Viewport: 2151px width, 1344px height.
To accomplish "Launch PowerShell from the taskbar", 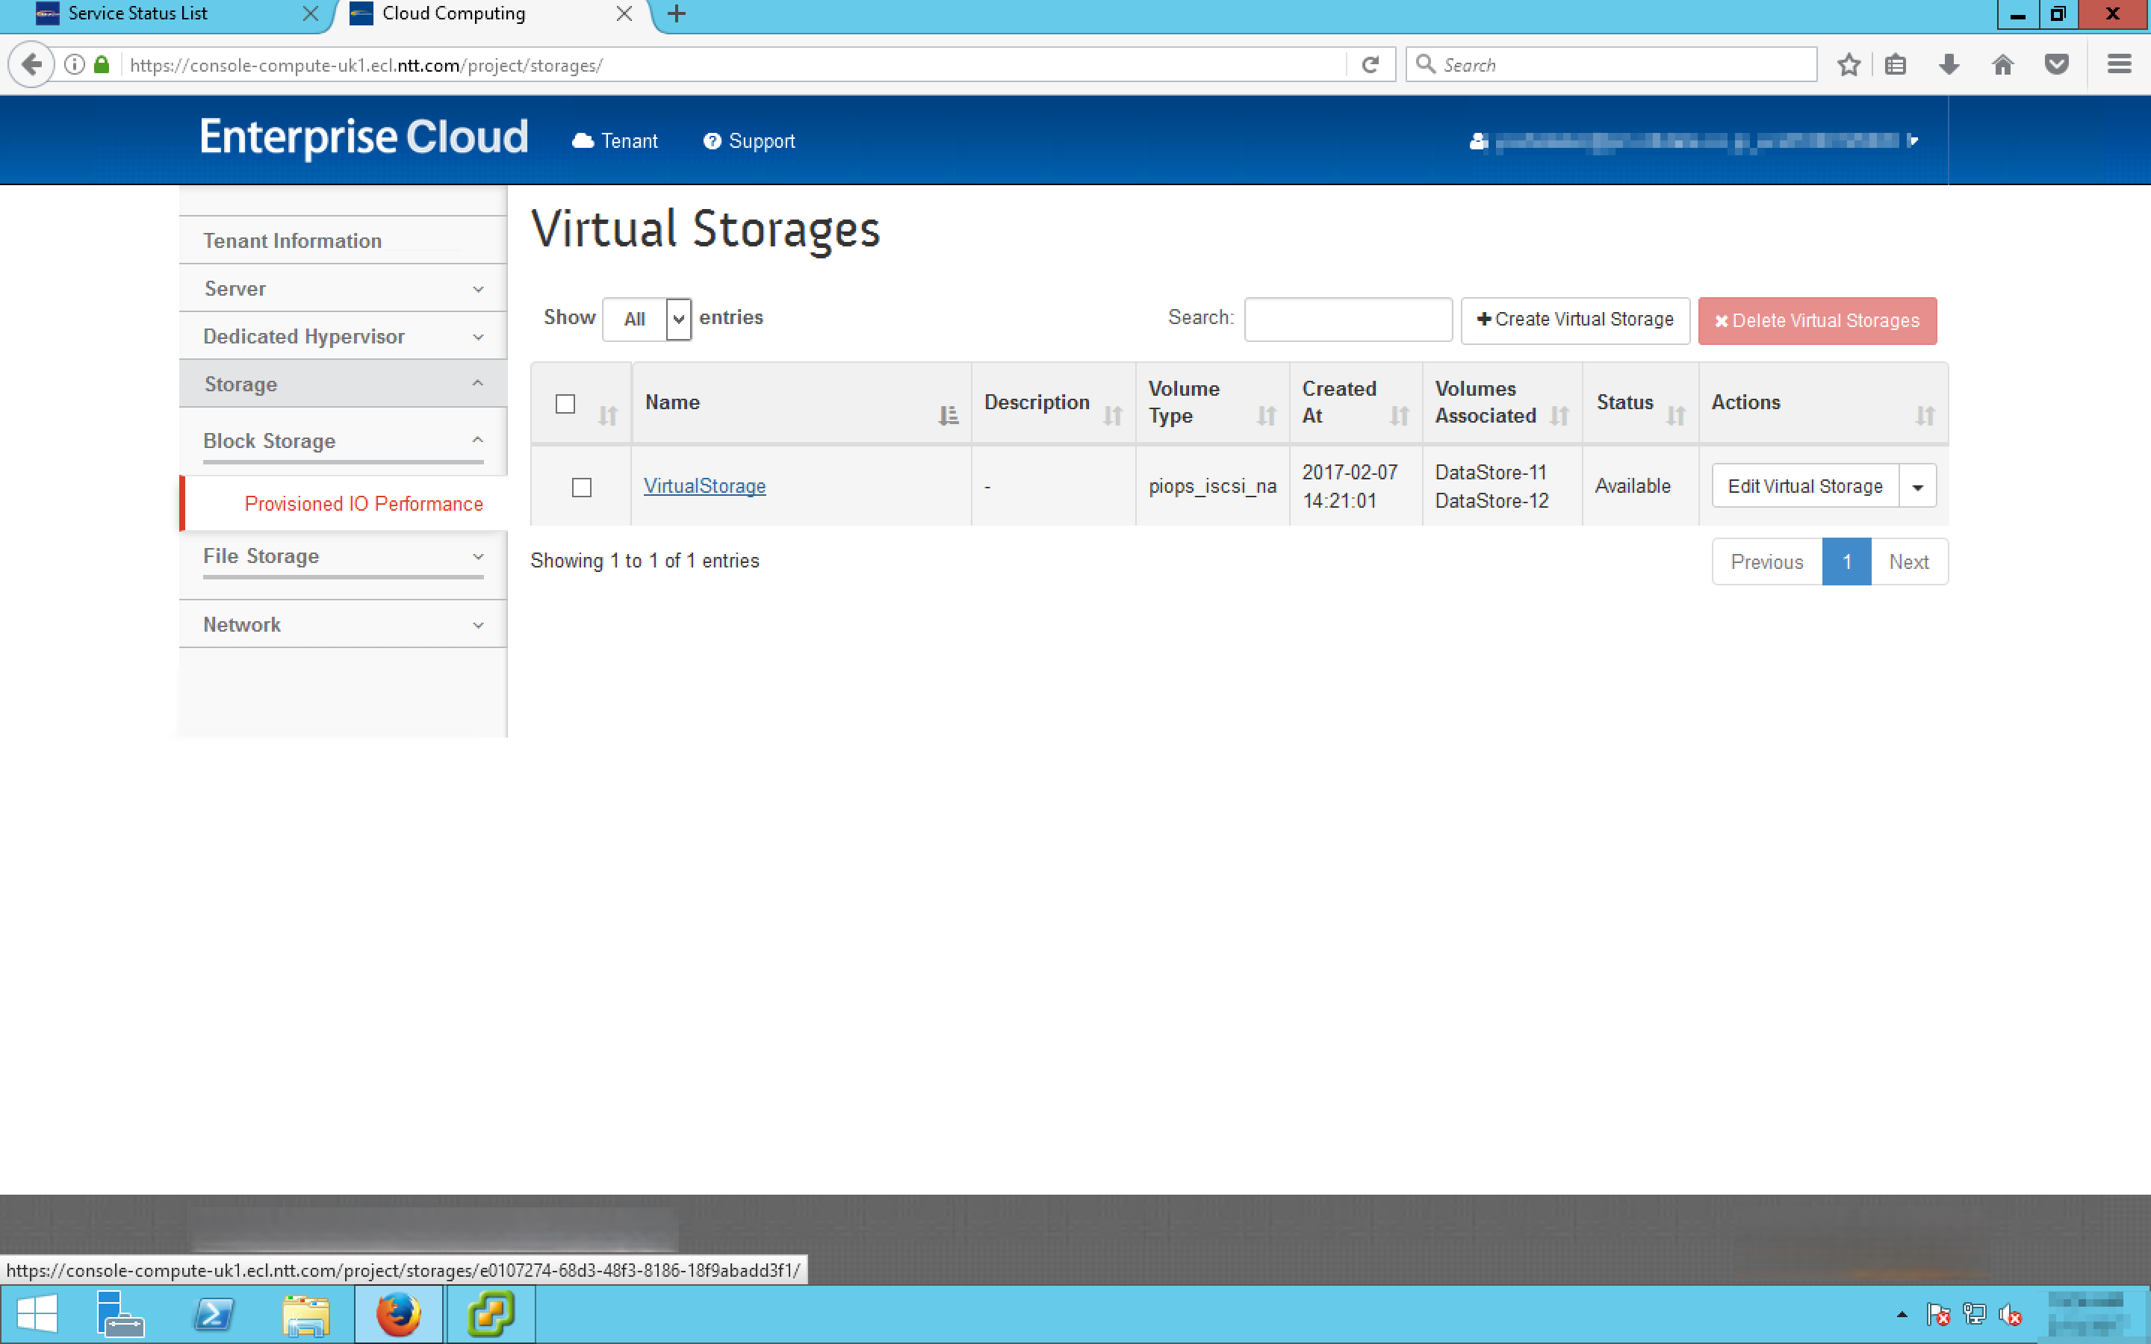I will [x=214, y=1314].
